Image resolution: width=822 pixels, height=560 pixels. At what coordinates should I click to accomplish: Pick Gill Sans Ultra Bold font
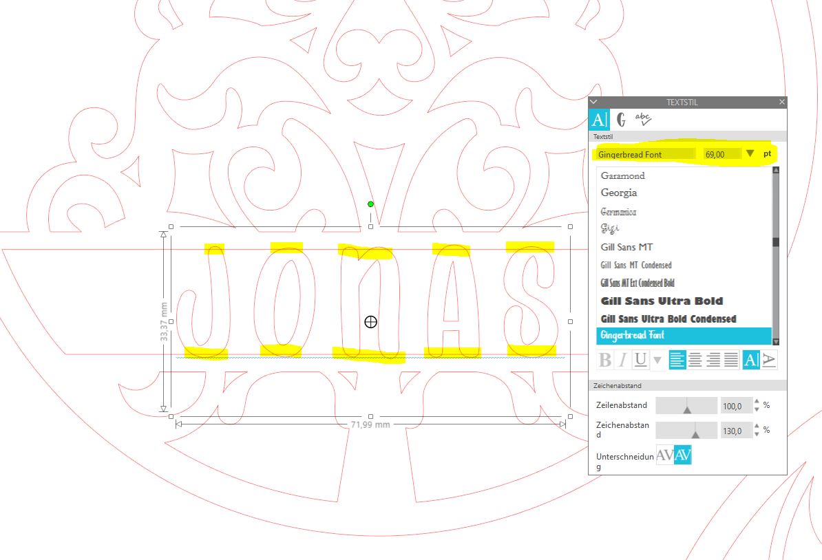point(662,301)
